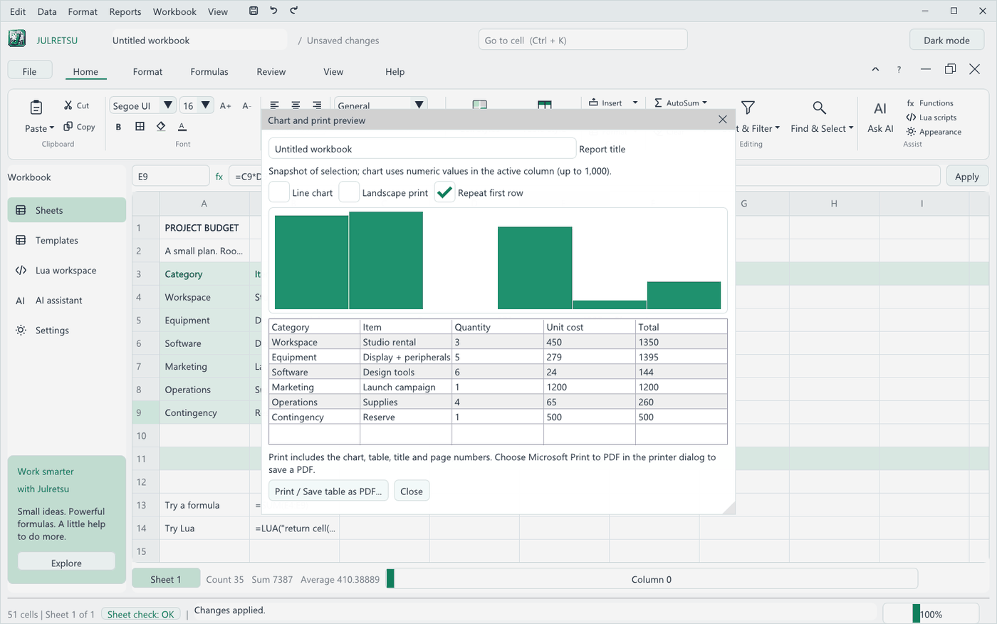This screenshot has width=997, height=624.
Task: Click Print / Save table as PDF
Action: 328,492
